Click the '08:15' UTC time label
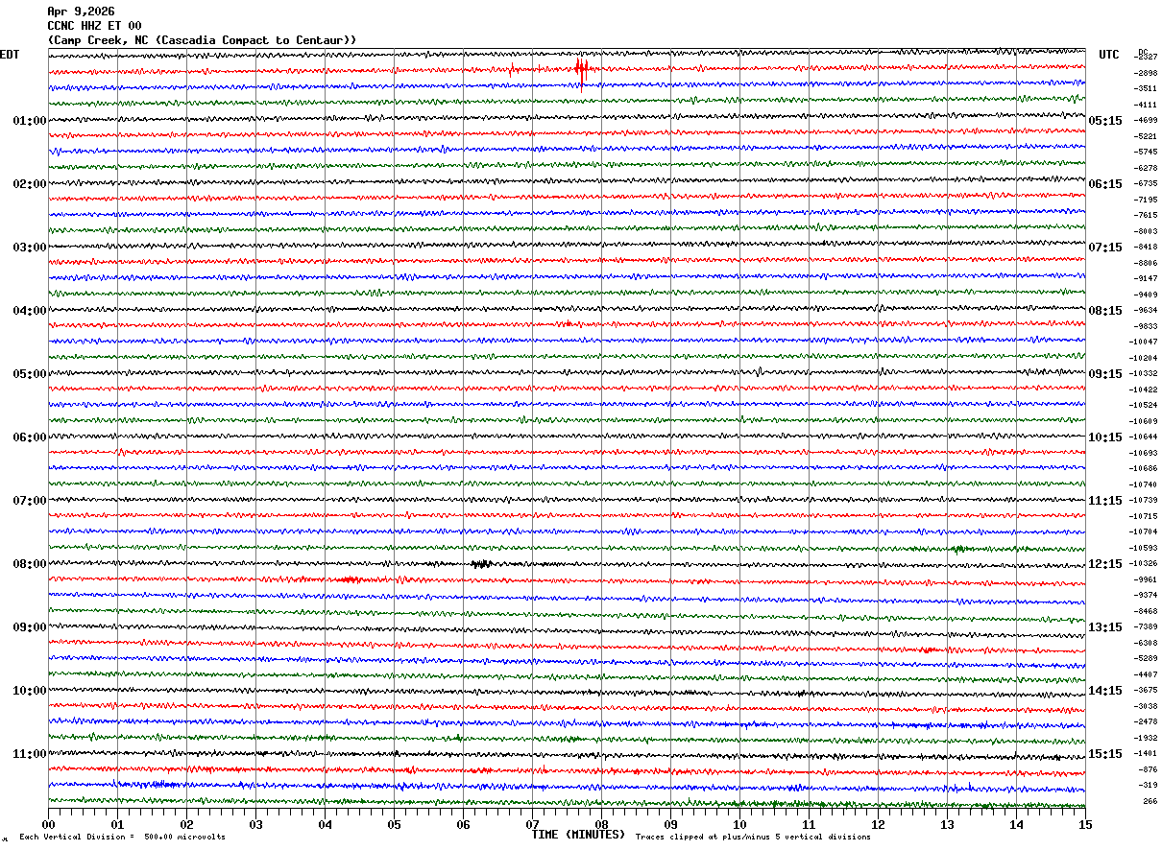Viewport: 1162px width, 850px height. tap(1105, 311)
